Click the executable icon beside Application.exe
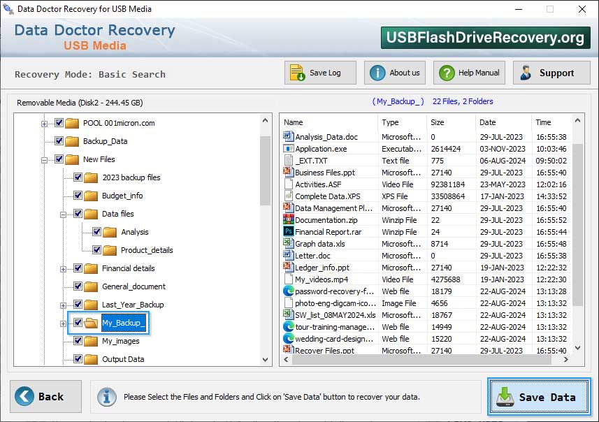599x422 pixels. pos(288,148)
